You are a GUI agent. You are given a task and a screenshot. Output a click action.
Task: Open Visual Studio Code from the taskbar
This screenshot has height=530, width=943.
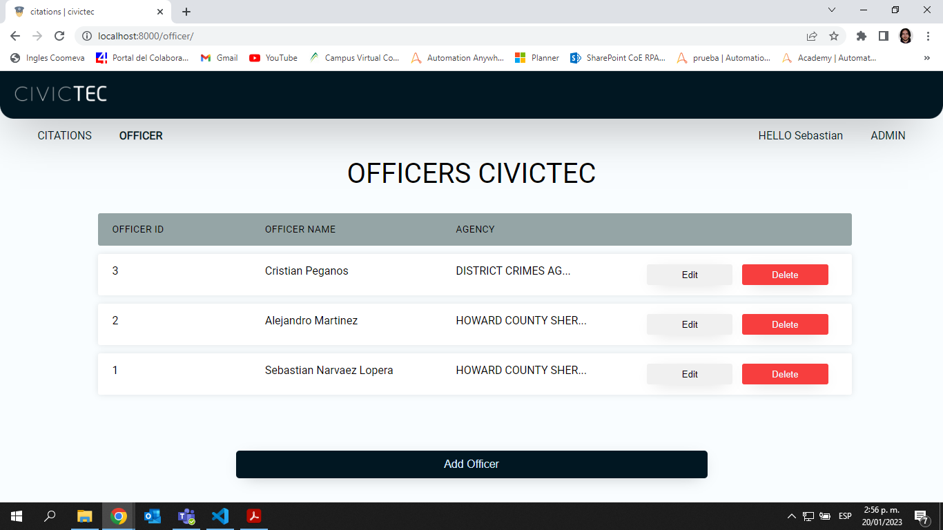point(220,516)
